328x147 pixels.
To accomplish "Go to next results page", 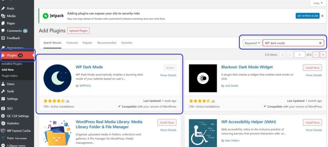I will tap(316, 55).
